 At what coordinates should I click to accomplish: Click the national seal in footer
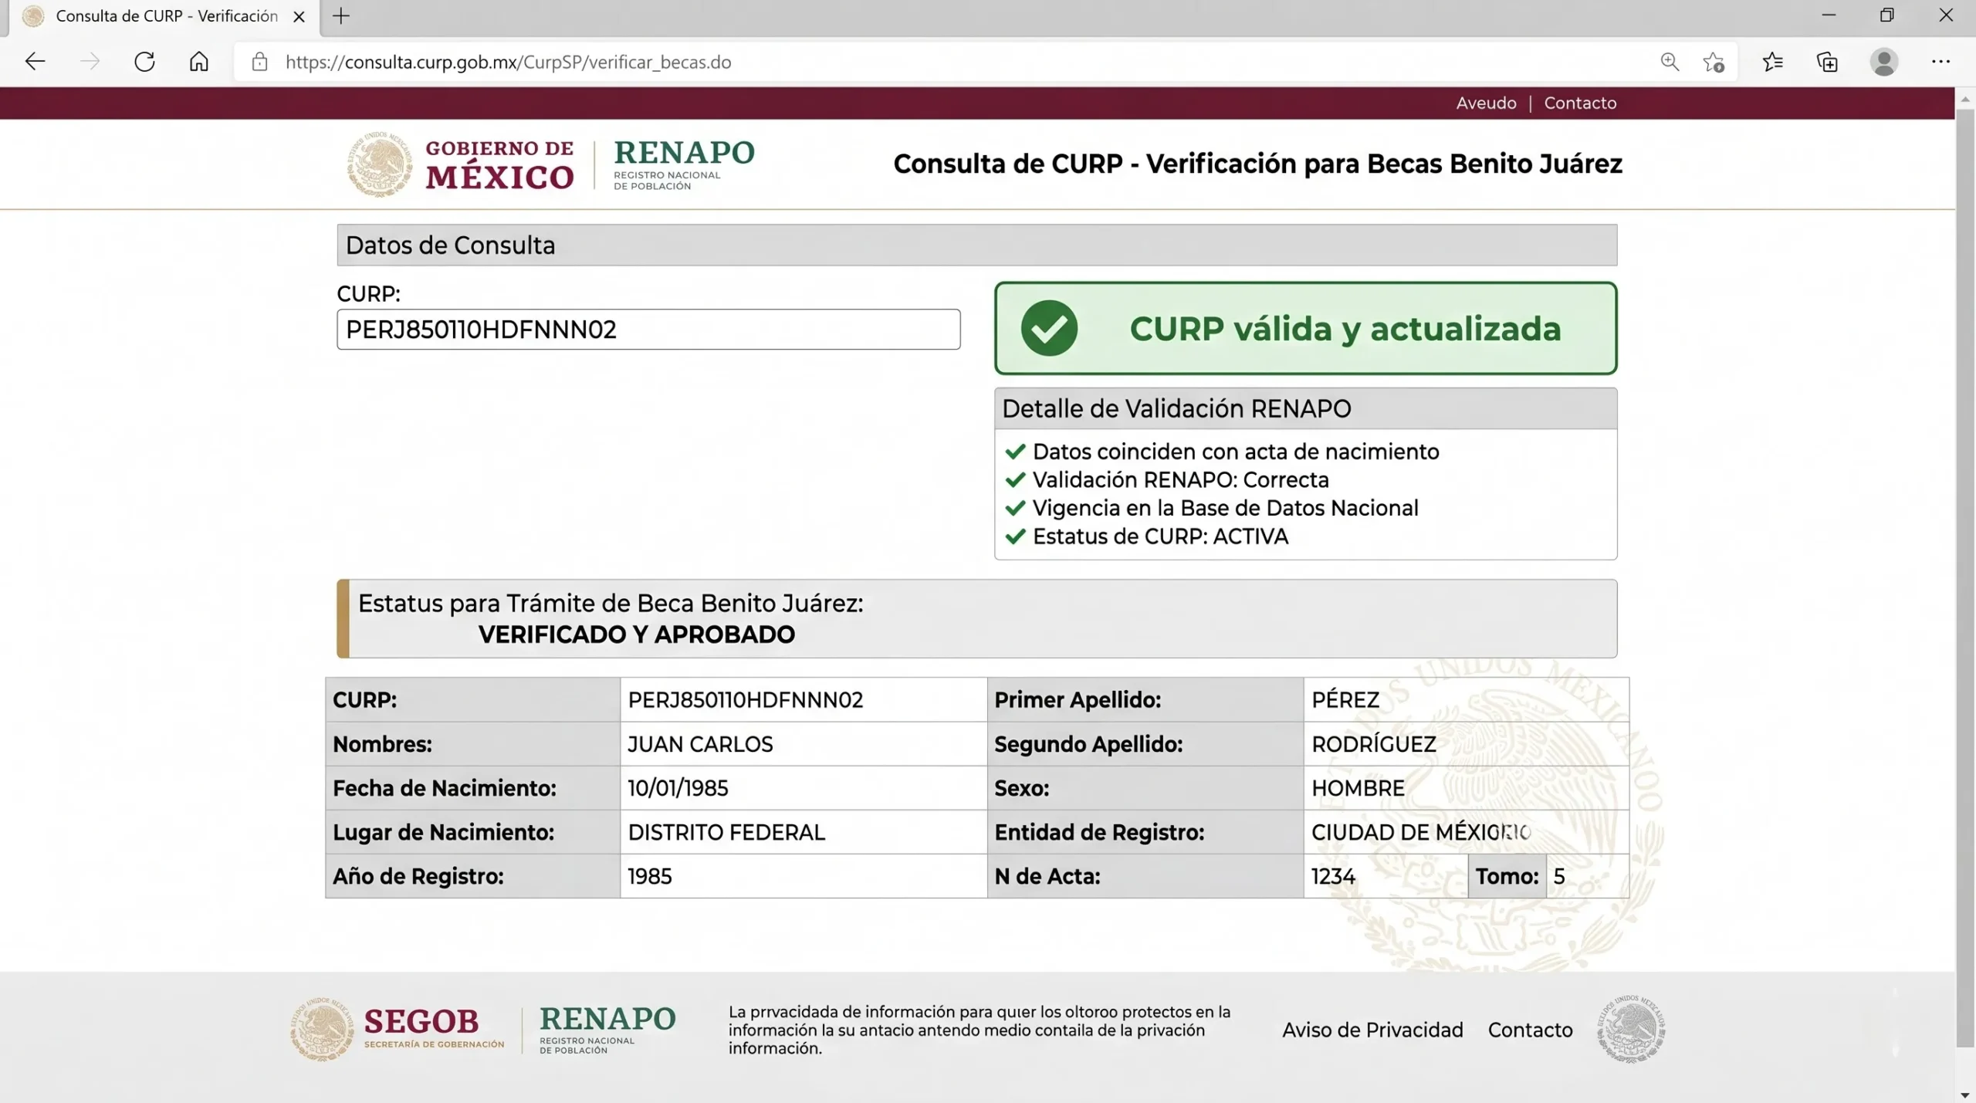[x=1631, y=1029]
